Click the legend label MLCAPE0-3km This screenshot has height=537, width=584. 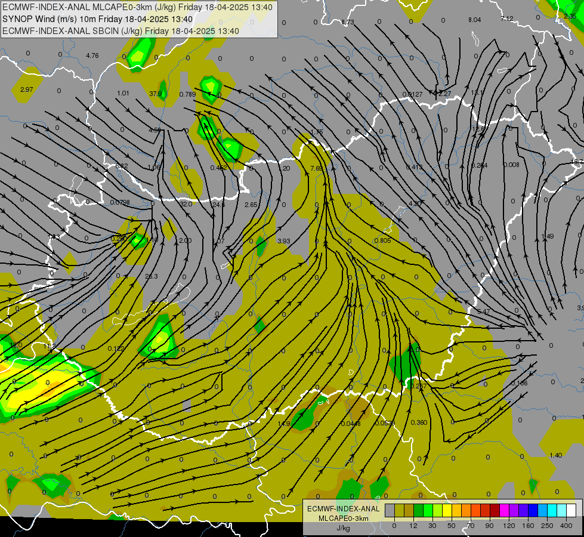(343, 519)
